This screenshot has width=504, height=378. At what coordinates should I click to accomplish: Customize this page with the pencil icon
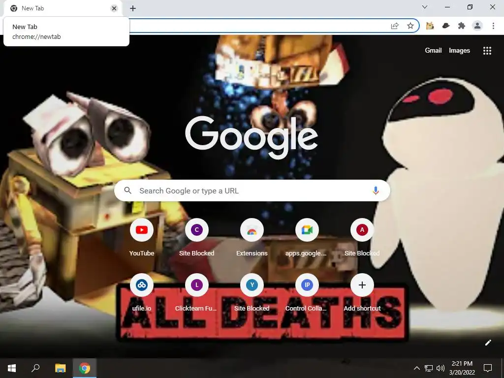[x=488, y=343]
